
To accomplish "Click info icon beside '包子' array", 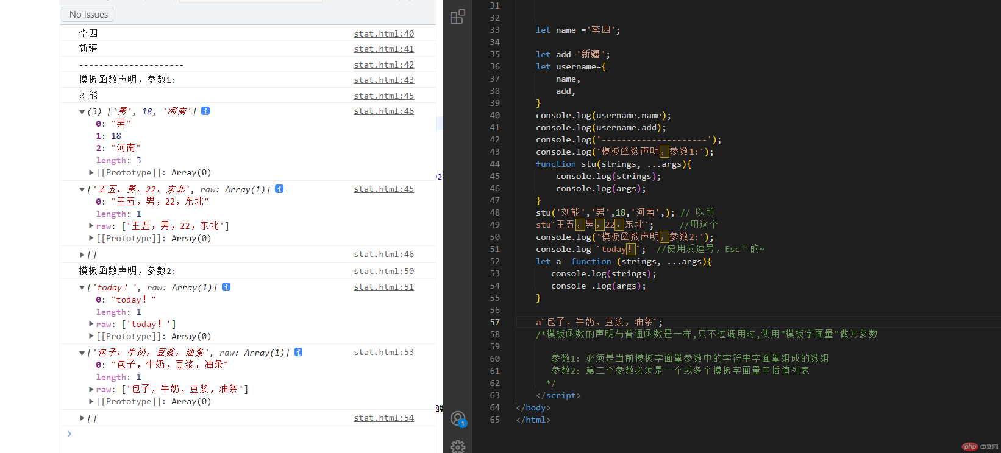I will pos(299,352).
